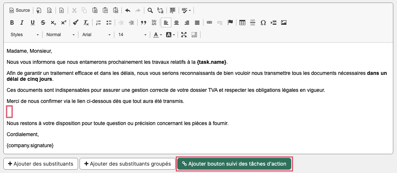The height and width of the screenshot is (173, 397).
Task: Click the 'Madame, Monsieur,' line
Action: (x=29, y=51)
